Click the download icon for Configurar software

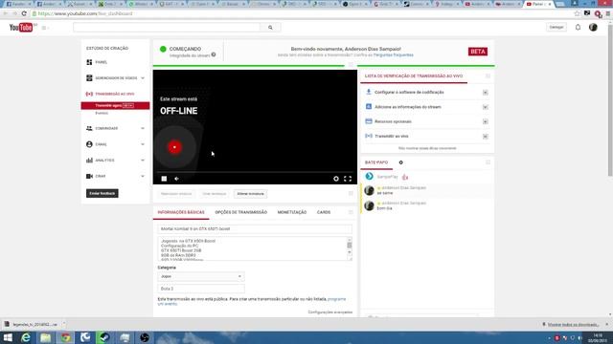(x=368, y=92)
